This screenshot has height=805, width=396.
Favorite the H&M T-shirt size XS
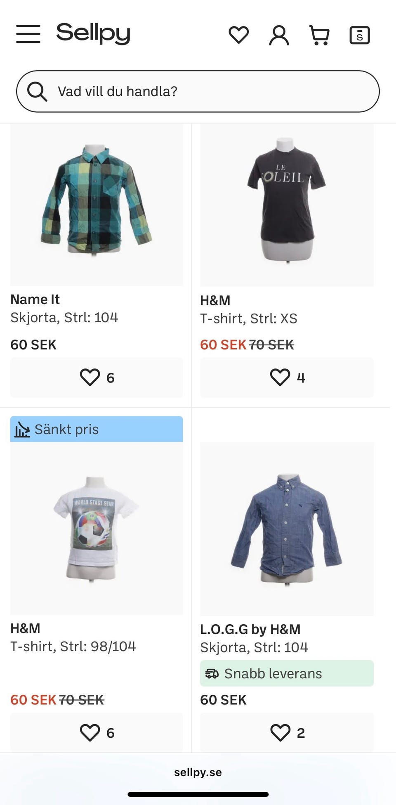[x=287, y=377]
